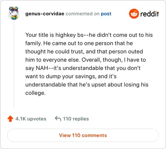
Task: Click the comment's first line "Your title is highkey"
Action: coord(51,35)
